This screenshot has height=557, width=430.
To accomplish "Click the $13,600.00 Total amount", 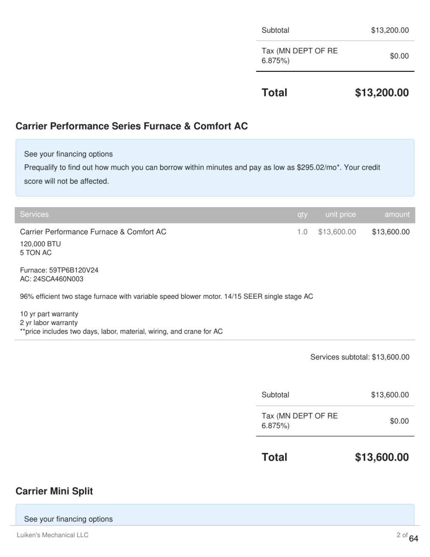I will point(382,457).
